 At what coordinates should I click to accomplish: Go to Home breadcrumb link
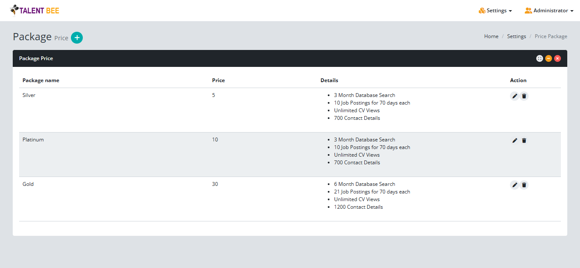click(491, 36)
